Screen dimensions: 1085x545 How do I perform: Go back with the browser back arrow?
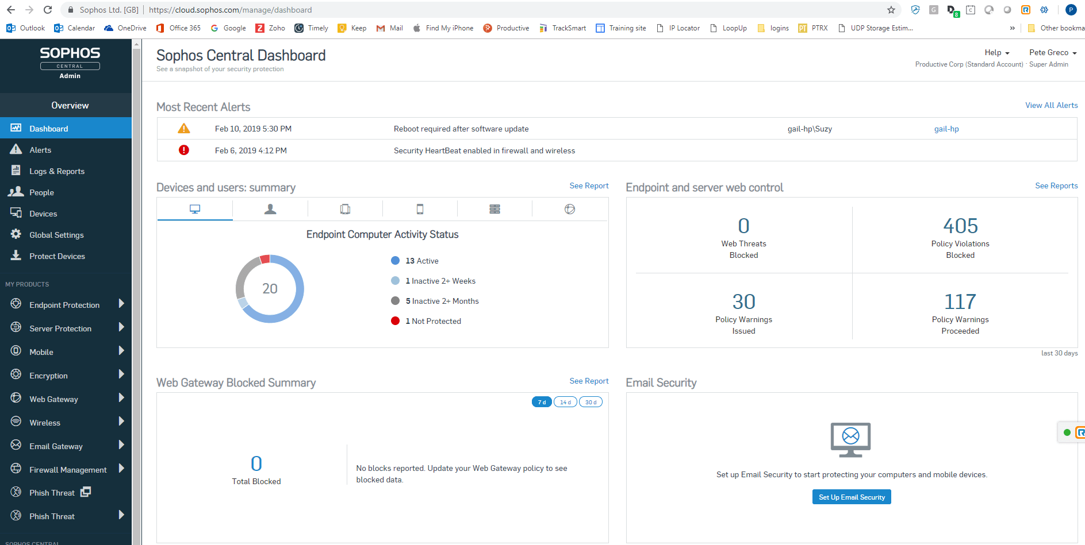click(11, 10)
